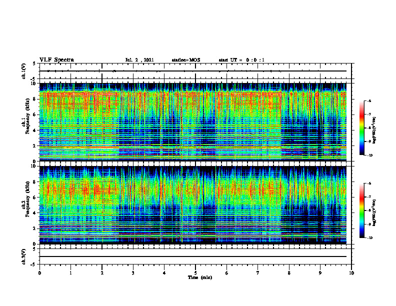
Task: Click the ch.3(V) panel "-5" volt tick label
Action: click(33, 264)
